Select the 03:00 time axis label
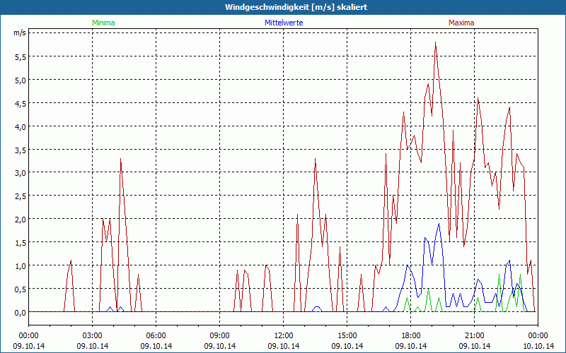 (92, 335)
